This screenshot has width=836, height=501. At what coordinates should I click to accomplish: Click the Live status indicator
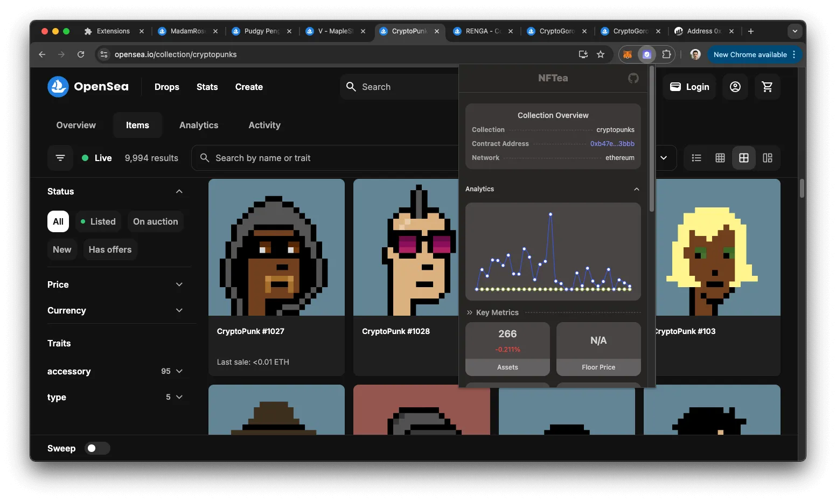pos(97,158)
